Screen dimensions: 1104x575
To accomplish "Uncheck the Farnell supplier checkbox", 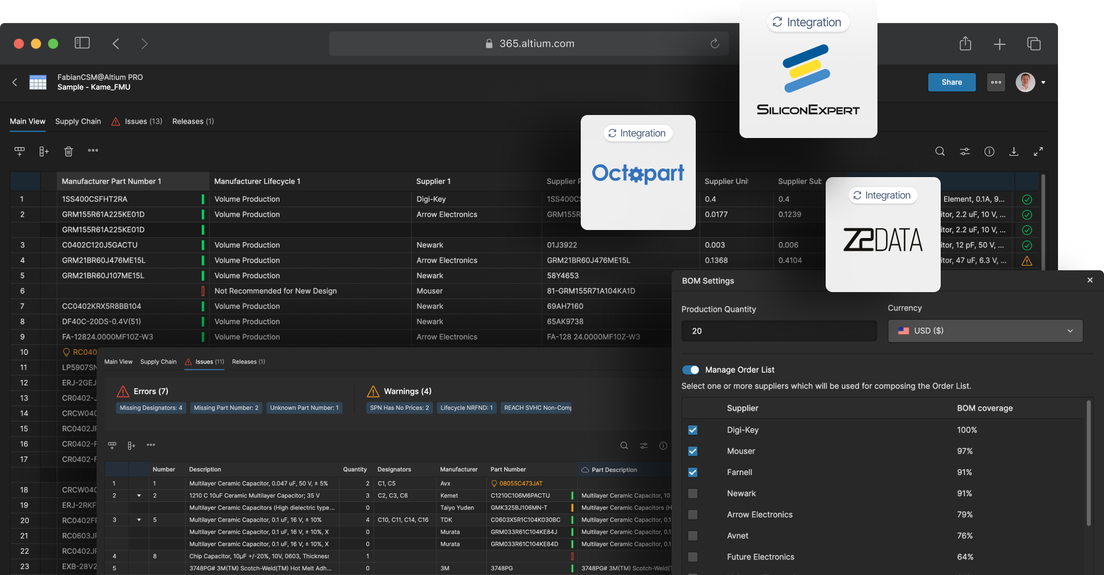I will 693,473.
